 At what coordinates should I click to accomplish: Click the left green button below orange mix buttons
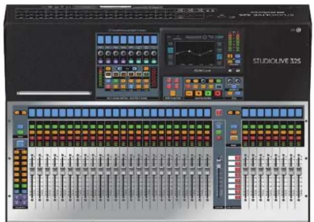[x=16, y=186]
